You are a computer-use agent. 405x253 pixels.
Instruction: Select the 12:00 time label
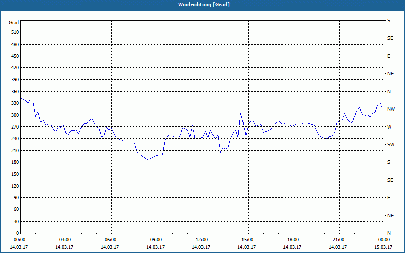pos(201,240)
